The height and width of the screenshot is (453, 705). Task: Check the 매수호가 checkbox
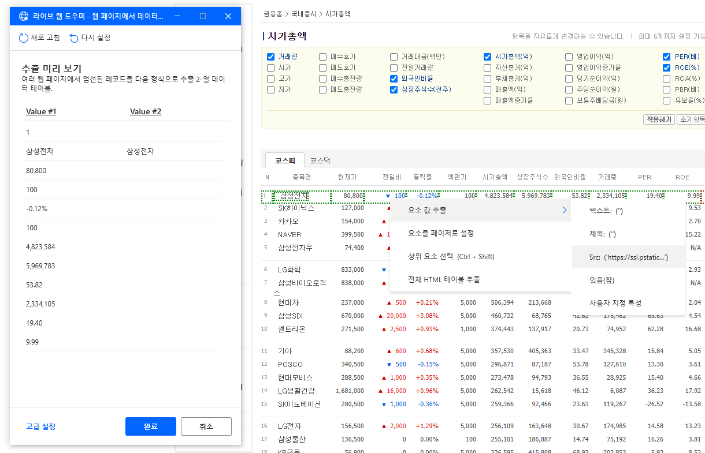[x=322, y=57]
